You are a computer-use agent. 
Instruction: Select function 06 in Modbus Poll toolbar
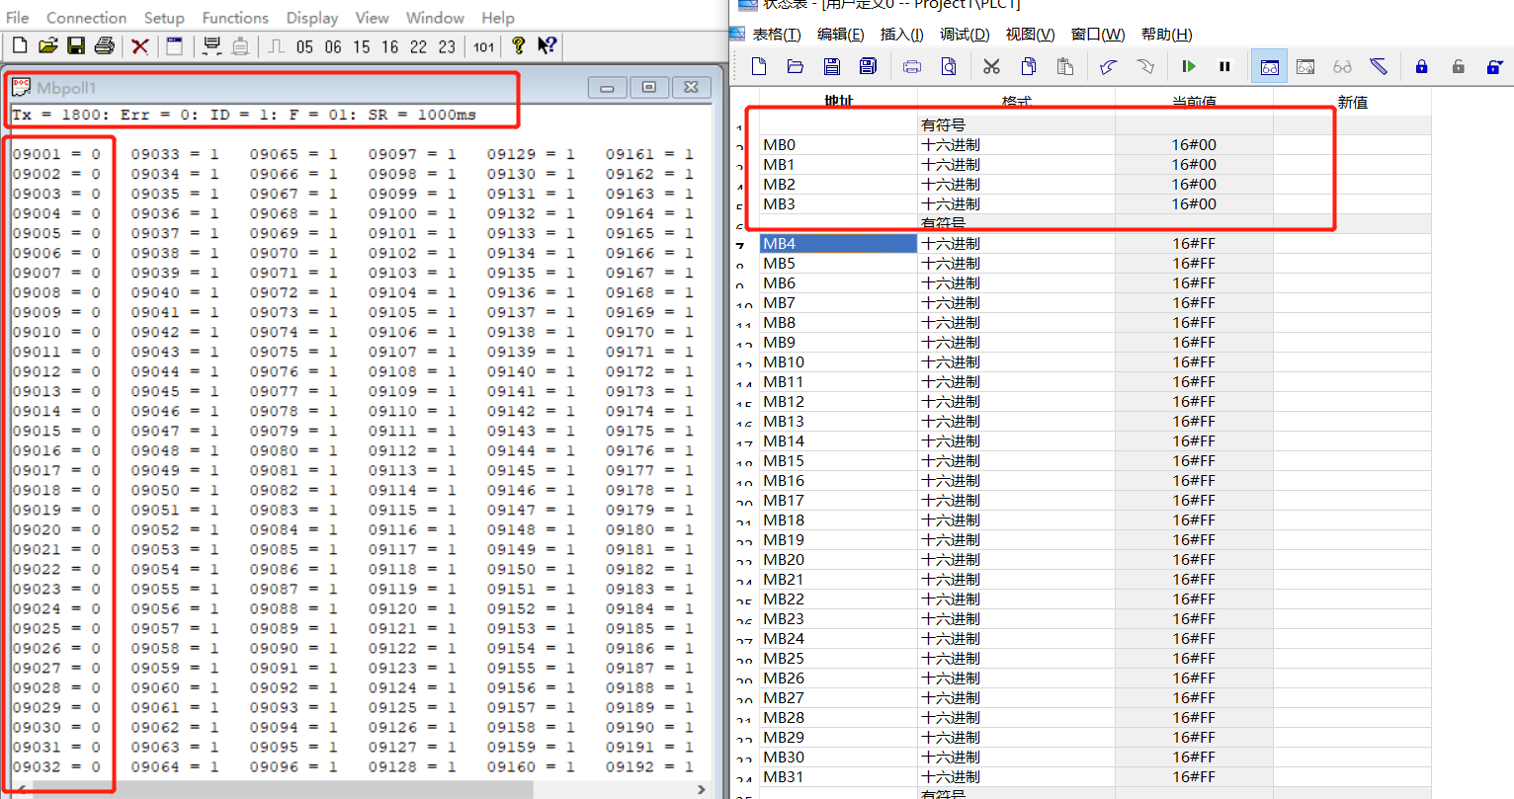[333, 46]
